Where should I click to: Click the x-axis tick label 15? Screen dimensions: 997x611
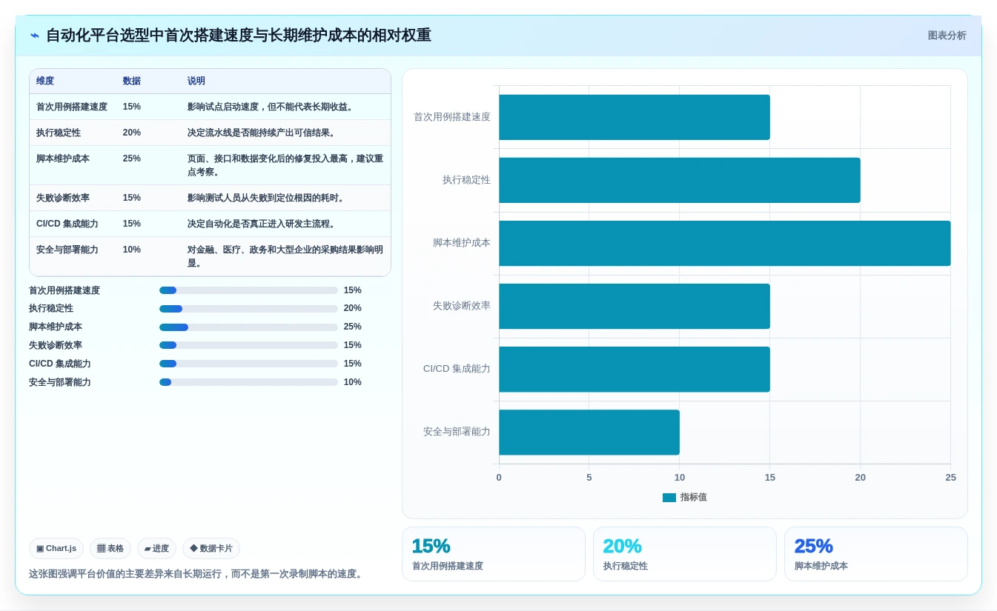[770, 478]
